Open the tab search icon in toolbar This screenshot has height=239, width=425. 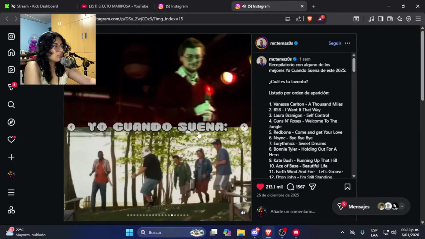tap(356, 19)
